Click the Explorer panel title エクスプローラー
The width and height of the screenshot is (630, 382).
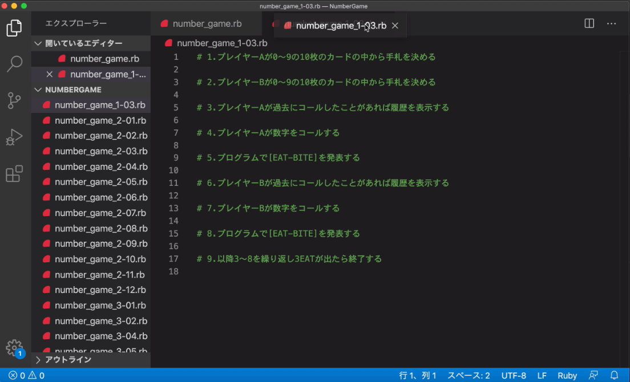coord(76,23)
